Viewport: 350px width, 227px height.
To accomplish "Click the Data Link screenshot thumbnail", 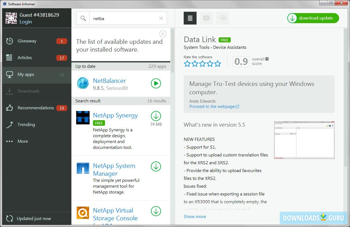I will point(304,140).
